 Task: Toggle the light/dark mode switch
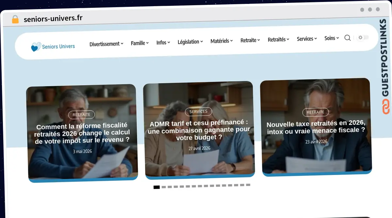point(363,37)
